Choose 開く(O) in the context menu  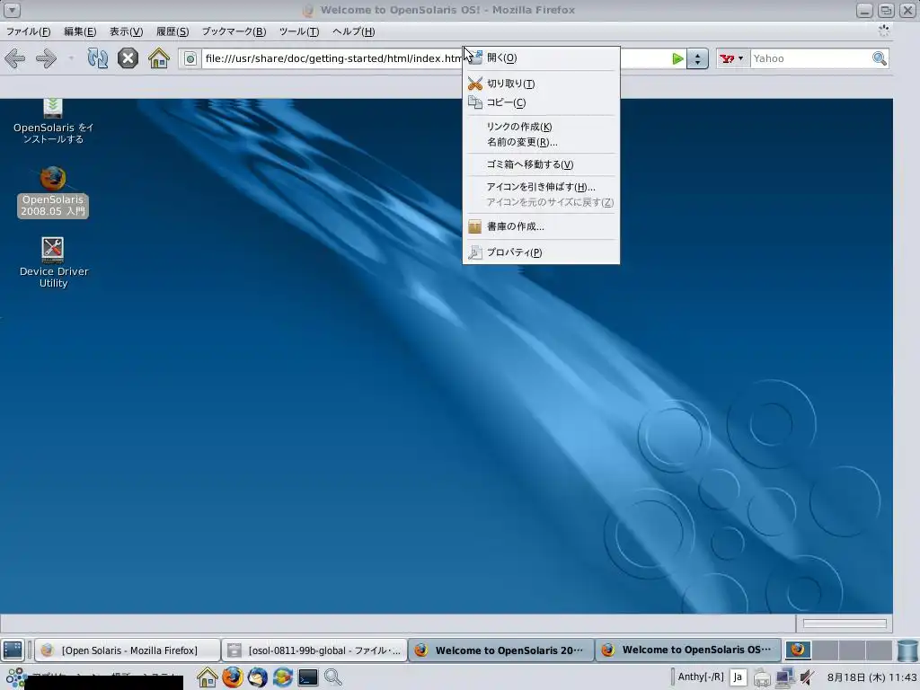coord(541,57)
